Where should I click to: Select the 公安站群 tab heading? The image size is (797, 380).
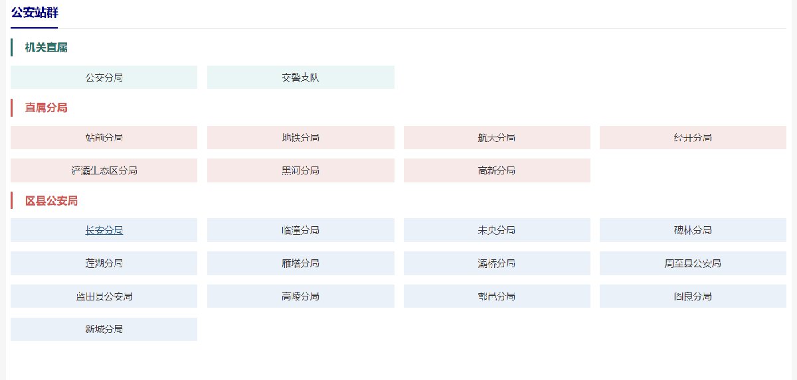[35, 13]
